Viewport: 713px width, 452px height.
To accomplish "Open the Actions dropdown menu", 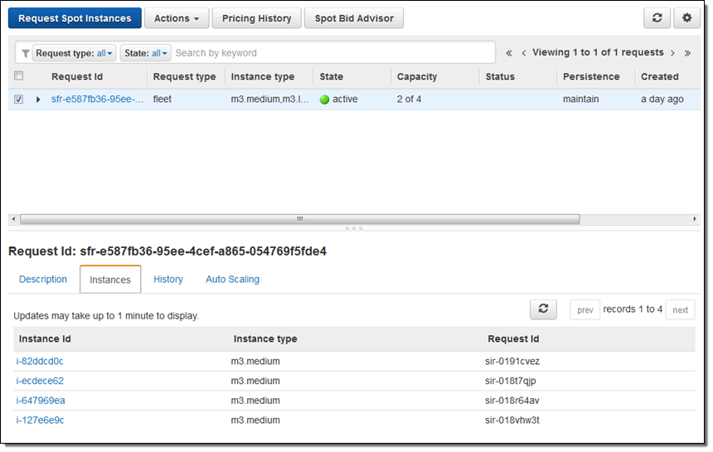I will [176, 18].
